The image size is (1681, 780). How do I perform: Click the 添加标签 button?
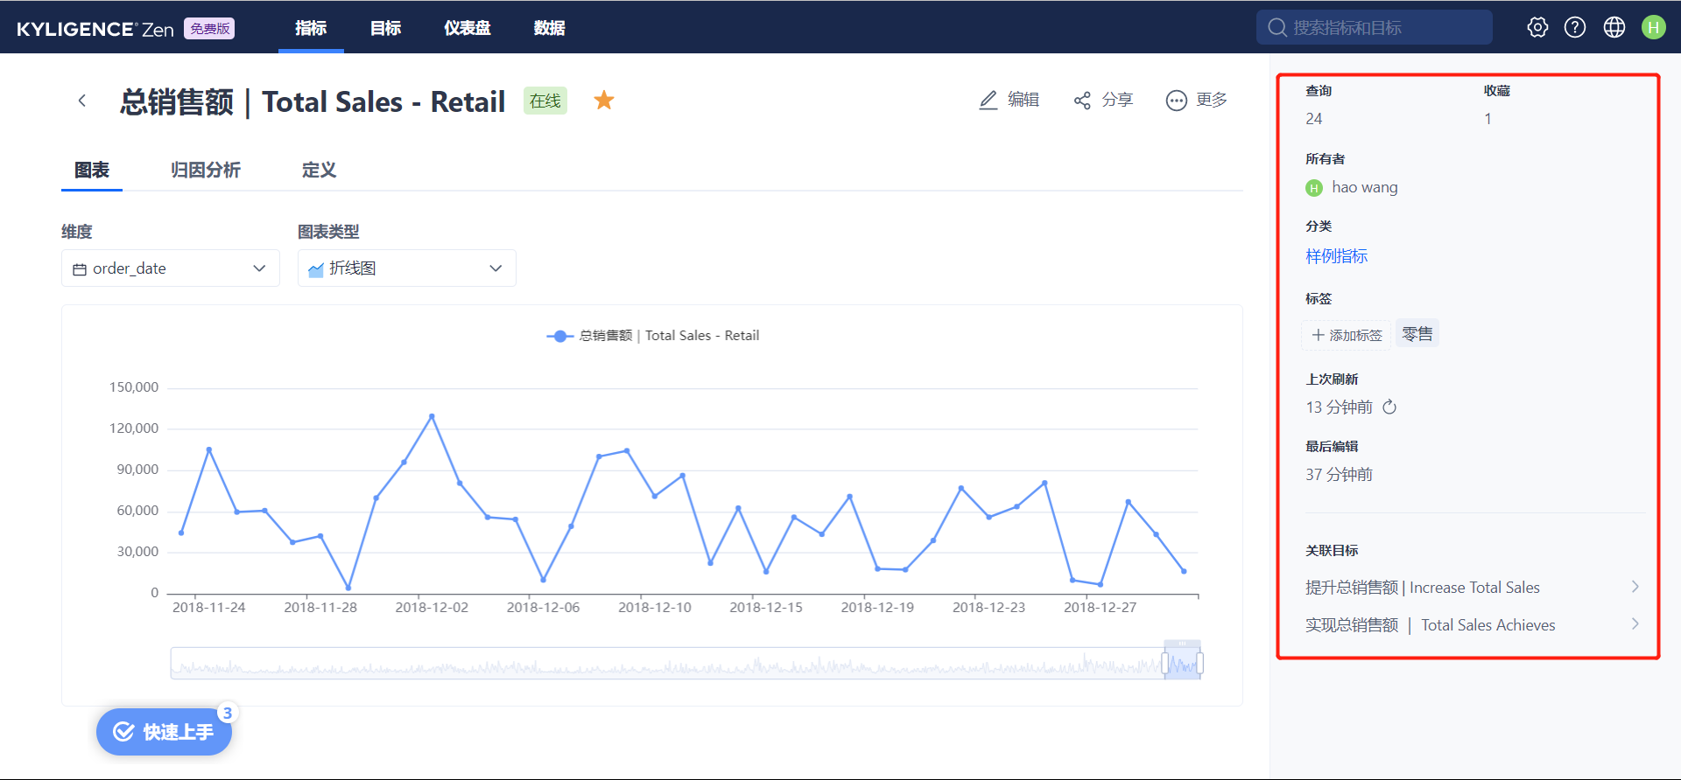tap(1347, 335)
